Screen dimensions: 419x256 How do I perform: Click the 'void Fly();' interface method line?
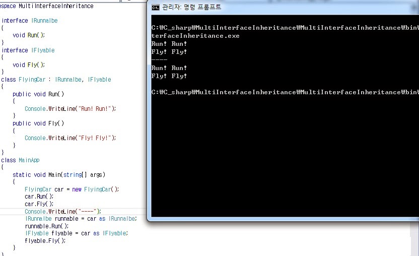(x=29, y=65)
